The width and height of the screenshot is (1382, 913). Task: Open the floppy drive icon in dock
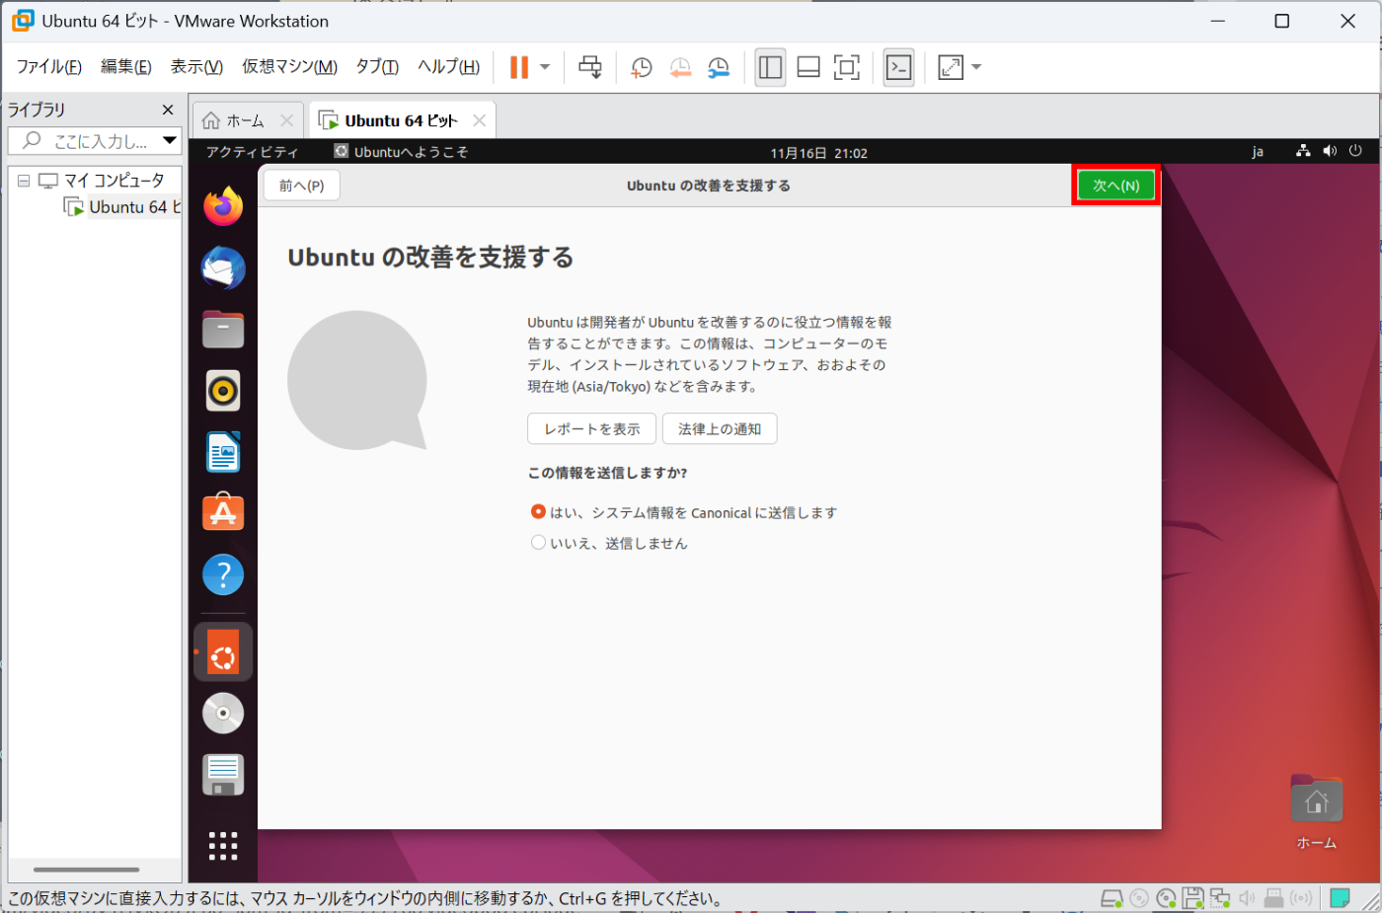point(223,775)
